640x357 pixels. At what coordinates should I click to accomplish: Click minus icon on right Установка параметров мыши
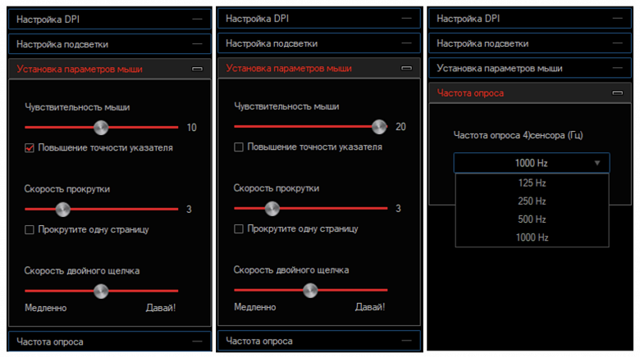pyautogui.click(x=618, y=68)
